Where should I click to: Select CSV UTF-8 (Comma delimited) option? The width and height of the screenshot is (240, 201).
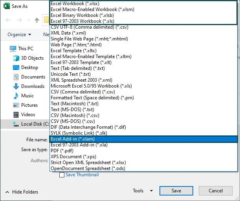[144, 27]
